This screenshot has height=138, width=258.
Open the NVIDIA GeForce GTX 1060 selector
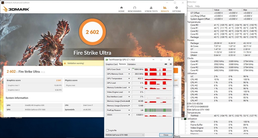pos(125,135)
